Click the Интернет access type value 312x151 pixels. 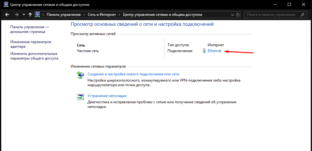pos(216,45)
